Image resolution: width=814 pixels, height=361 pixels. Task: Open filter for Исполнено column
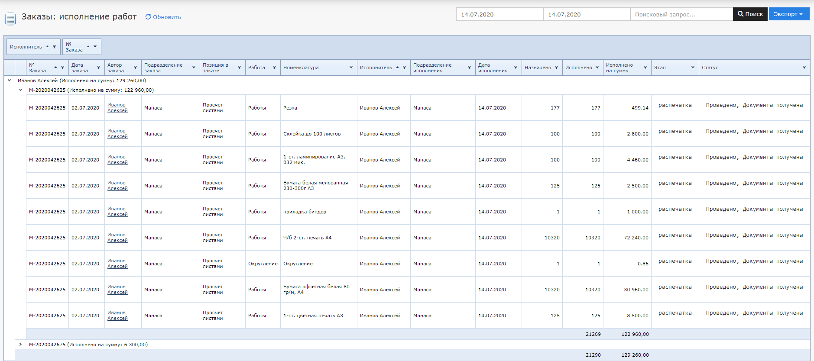[x=597, y=68]
